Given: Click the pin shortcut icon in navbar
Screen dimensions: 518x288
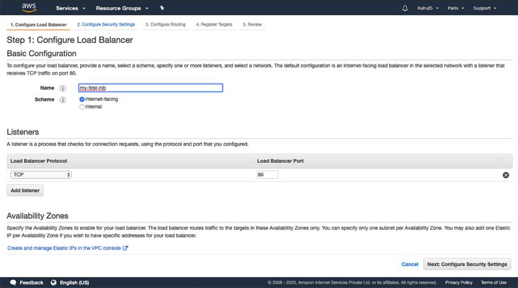Looking at the screenshot, I should (162, 8).
